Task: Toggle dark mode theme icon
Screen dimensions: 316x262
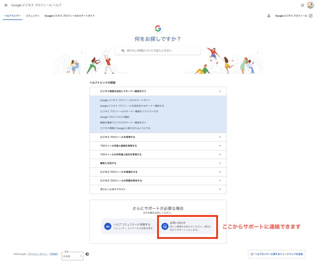Action: click(87, 254)
